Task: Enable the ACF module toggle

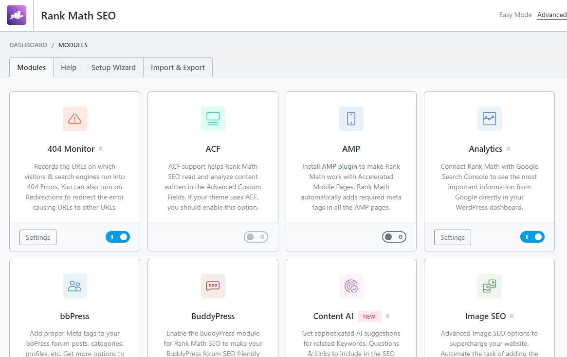Action: coord(256,237)
